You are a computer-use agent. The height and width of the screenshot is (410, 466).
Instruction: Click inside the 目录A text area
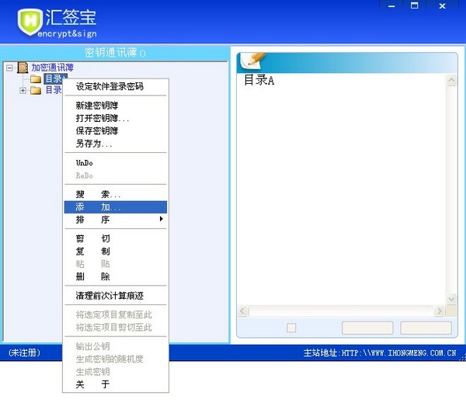(x=342, y=189)
